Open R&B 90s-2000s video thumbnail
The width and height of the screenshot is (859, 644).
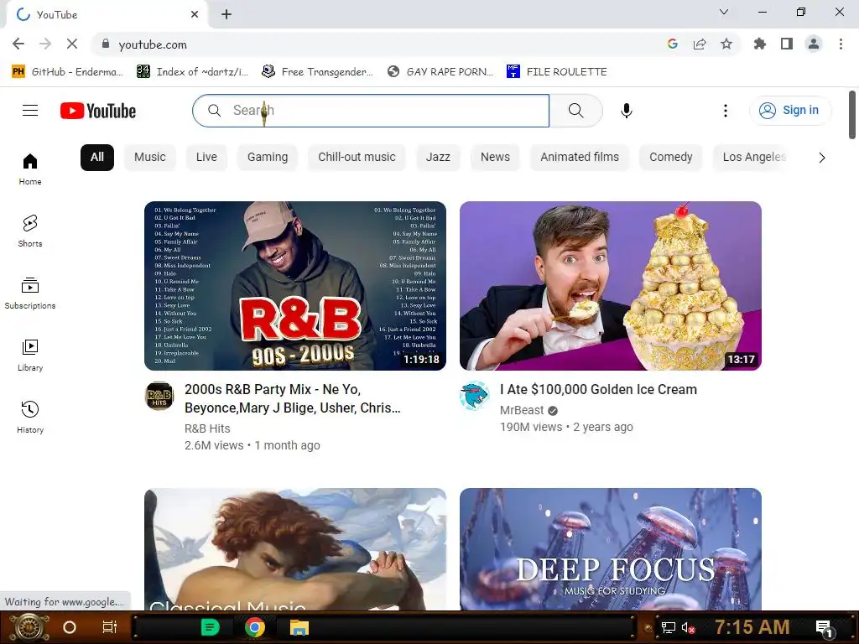click(295, 286)
